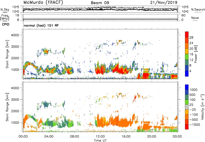Click the '60' Nave axis tick
Image resolution: width=205 pixels, height=142 pixels.
point(183,15)
